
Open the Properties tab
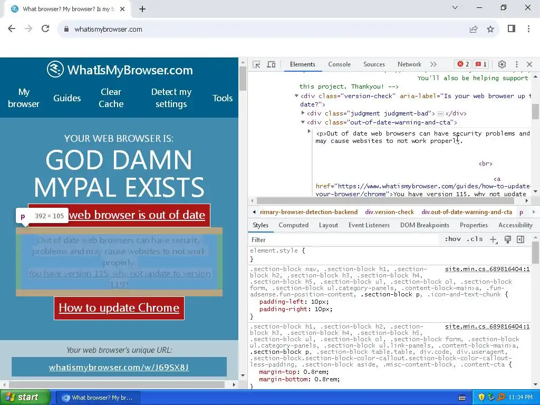click(474, 225)
